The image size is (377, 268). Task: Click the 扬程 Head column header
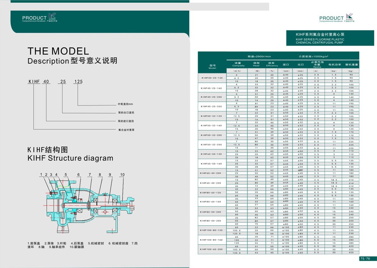point(256,64)
